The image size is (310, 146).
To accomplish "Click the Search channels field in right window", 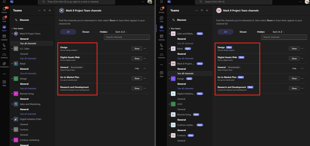I will point(284,37).
